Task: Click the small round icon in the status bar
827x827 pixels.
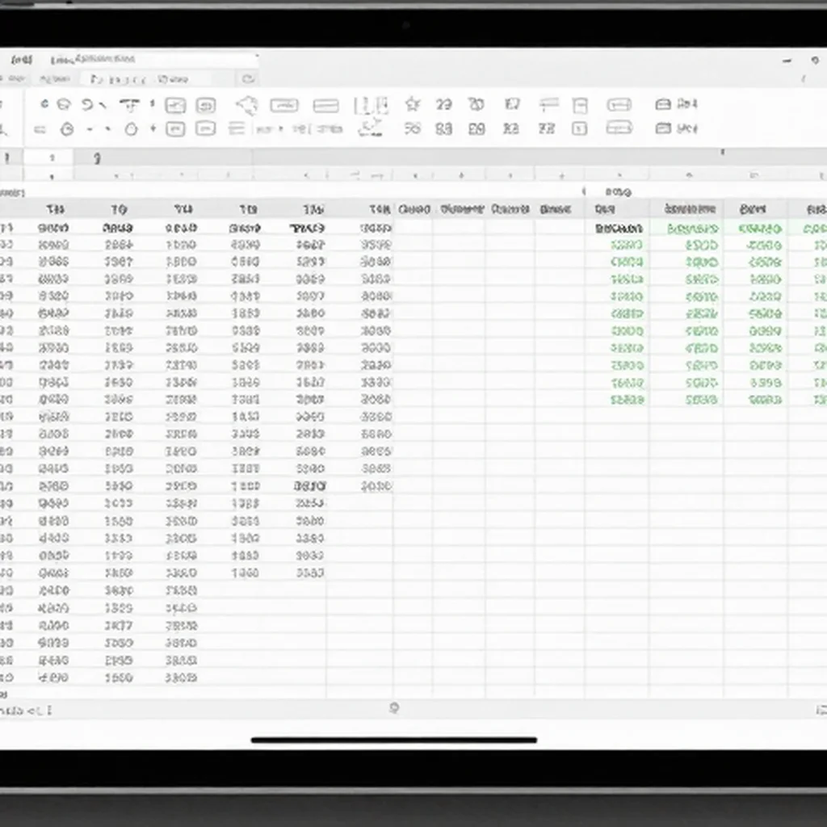Action: (394, 707)
